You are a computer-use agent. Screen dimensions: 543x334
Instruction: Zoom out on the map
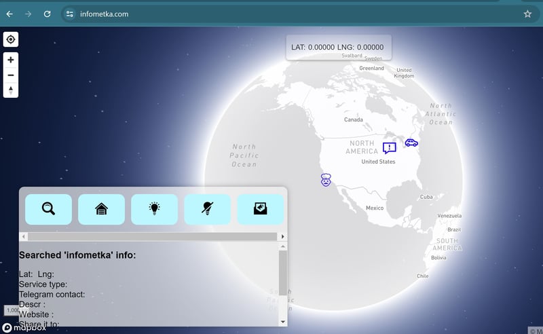click(x=11, y=75)
